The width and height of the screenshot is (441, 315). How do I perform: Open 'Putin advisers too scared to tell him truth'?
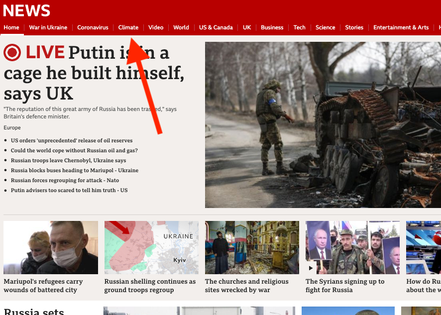click(69, 190)
